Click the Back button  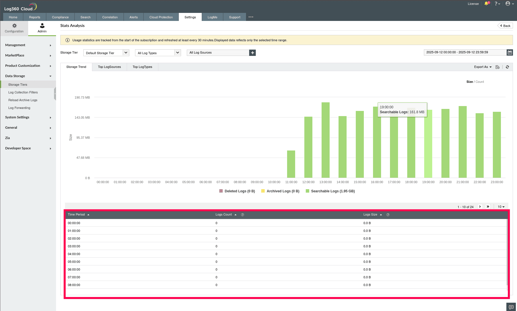pyautogui.click(x=505, y=26)
